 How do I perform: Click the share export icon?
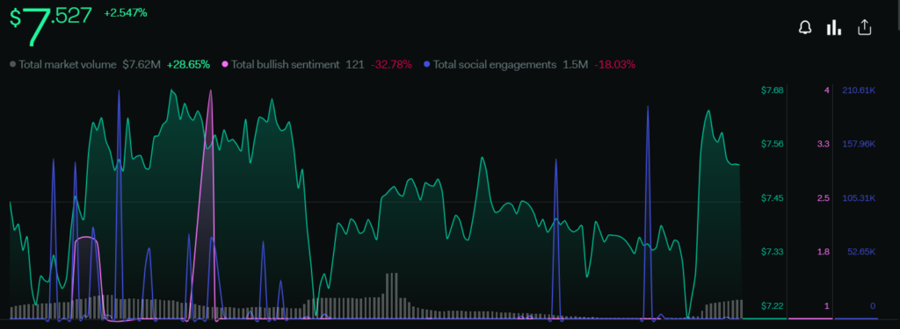[865, 27]
